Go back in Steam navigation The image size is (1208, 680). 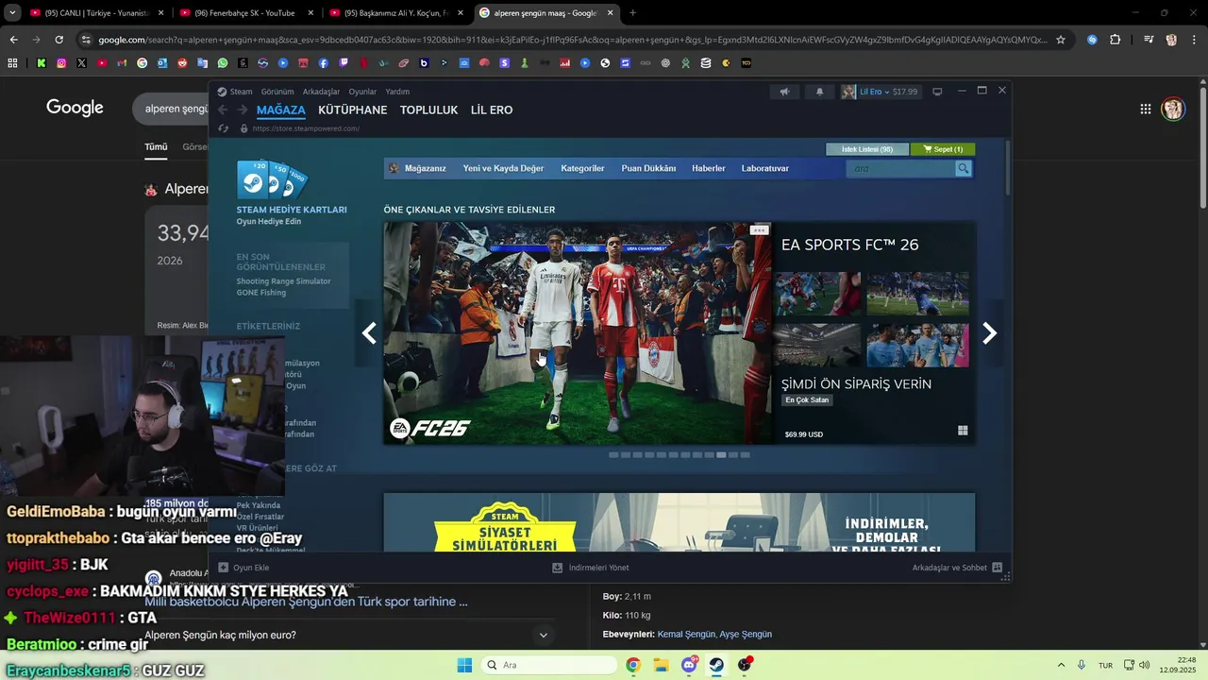[223, 110]
